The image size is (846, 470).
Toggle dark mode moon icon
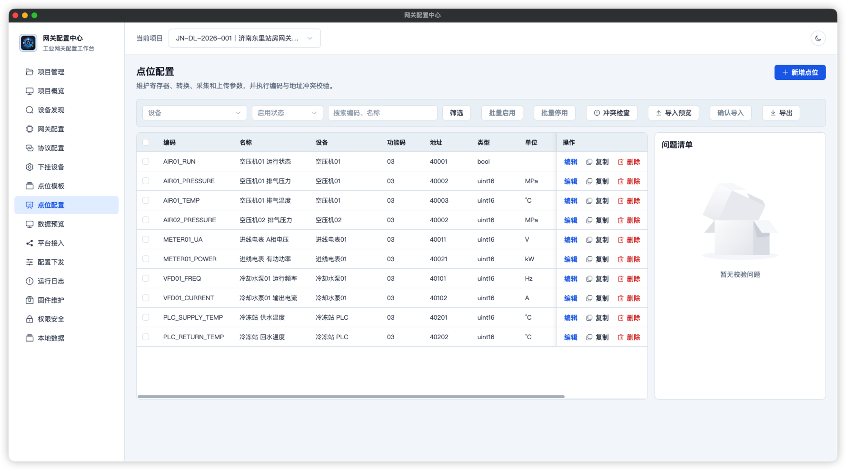818,38
